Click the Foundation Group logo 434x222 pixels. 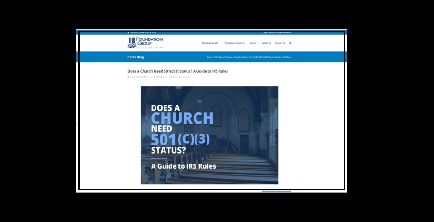(x=145, y=42)
